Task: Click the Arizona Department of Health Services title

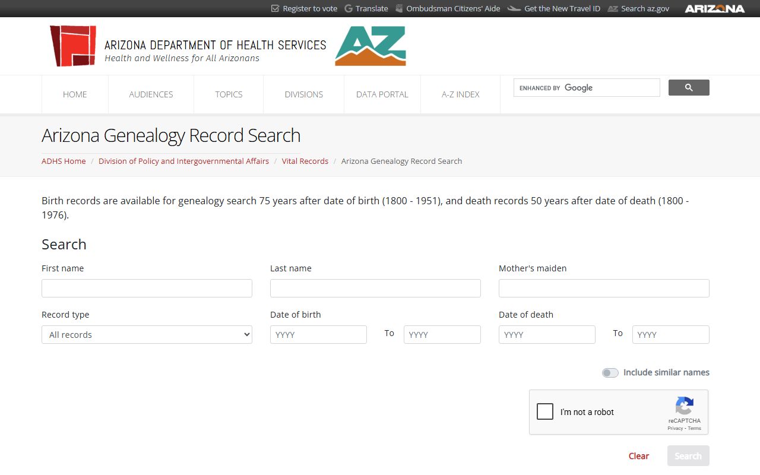Action: click(215, 45)
